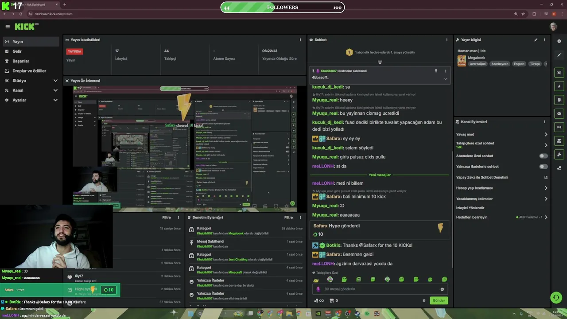
Task: Select Yayın in the sidebar
Action: 30,42
